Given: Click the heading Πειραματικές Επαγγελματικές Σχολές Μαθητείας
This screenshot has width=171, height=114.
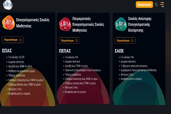Looking at the screenshot, I should tap(88, 24).
